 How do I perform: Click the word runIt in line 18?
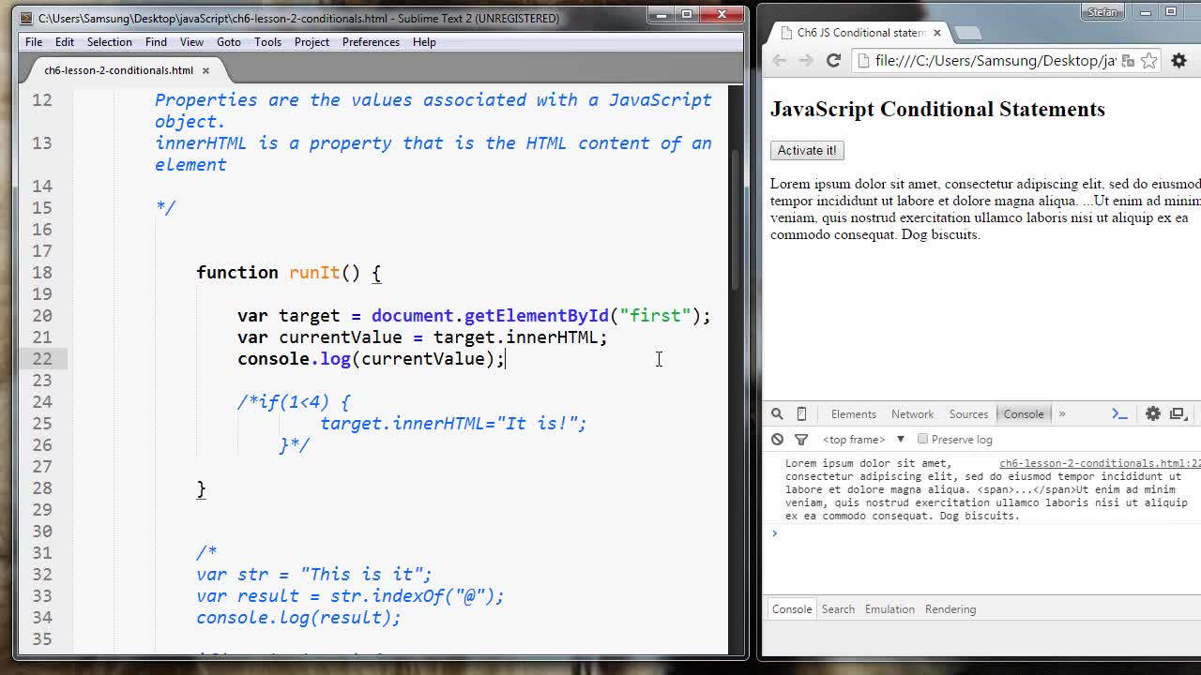314,273
